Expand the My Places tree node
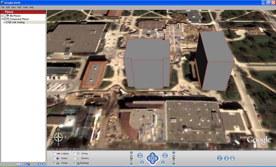 pyautogui.click(x=2, y=16)
